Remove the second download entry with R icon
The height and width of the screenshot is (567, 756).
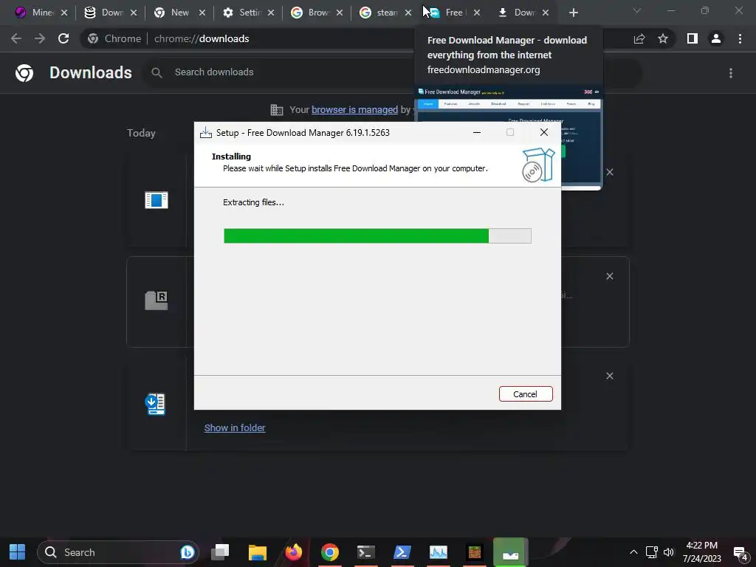point(609,276)
